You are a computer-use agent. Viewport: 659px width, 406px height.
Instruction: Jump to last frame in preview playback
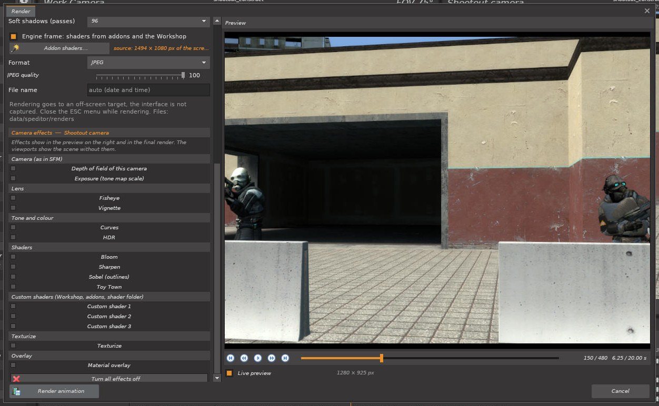pyautogui.click(x=285, y=358)
